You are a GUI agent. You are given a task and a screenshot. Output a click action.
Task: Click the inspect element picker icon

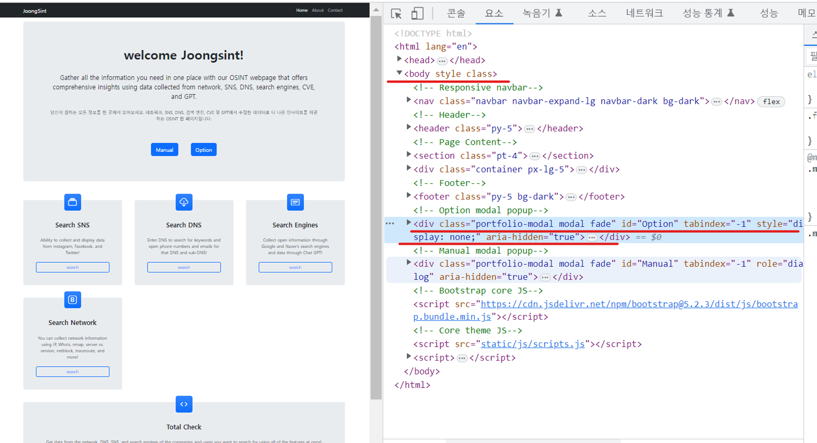(396, 13)
